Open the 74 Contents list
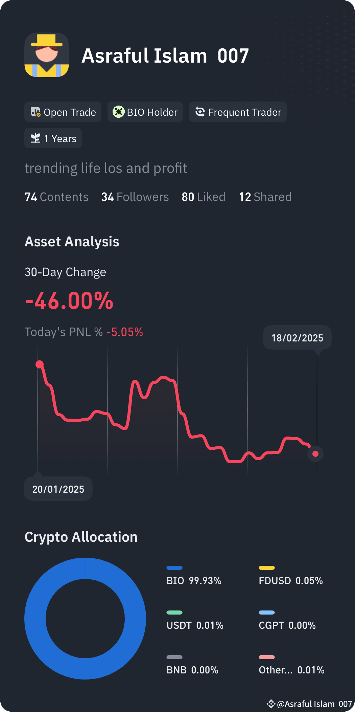The height and width of the screenshot is (712, 355). point(56,197)
